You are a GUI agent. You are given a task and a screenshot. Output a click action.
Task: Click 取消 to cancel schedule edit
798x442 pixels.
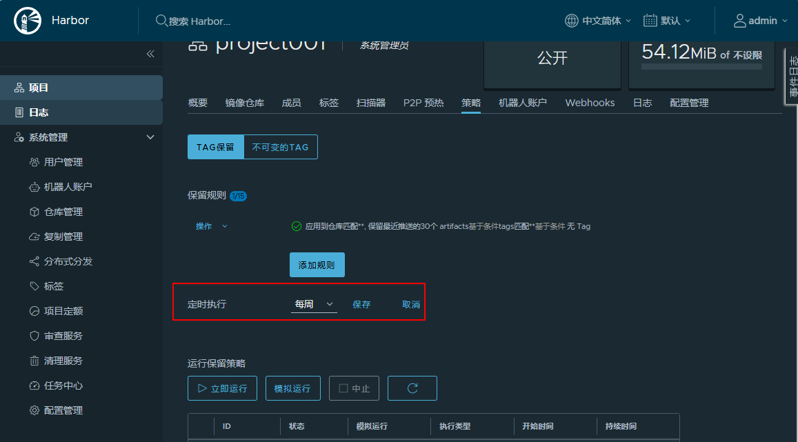point(411,304)
